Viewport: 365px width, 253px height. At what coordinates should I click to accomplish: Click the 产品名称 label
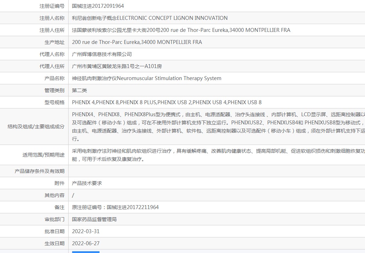54,78
